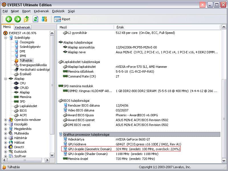Open the Riport menu
The width and height of the screenshot is (228, 171).
pyautogui.click(x=26, y=11)
